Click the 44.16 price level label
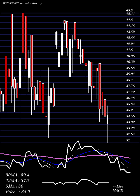Image resolution: width=140 pixels, height=196 pixels. [130, 26]
